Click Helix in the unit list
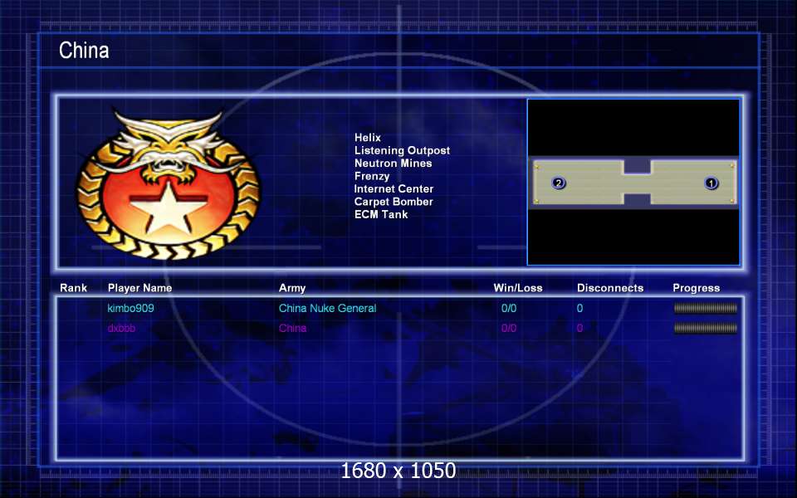797x498 pixels. click(x=368, y=138)
